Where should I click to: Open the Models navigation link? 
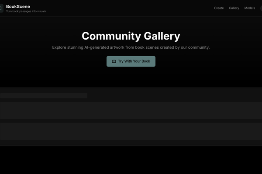(250, 8)
